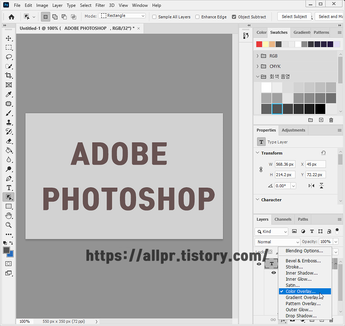Select the Paint Bucket tool
Screen dimensions: 345x326
(x=9, y=150)
